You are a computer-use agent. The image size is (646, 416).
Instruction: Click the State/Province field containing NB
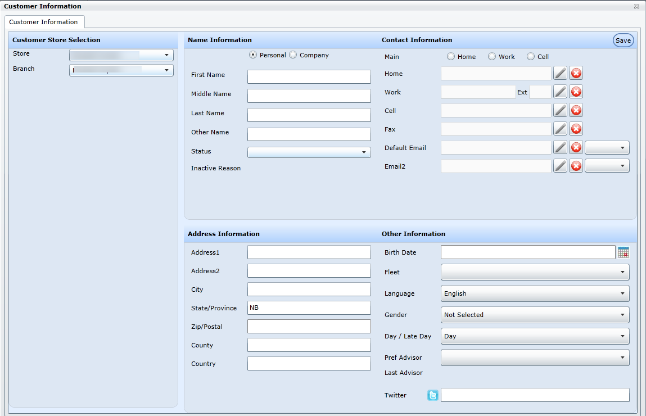(x=309, y=308)
